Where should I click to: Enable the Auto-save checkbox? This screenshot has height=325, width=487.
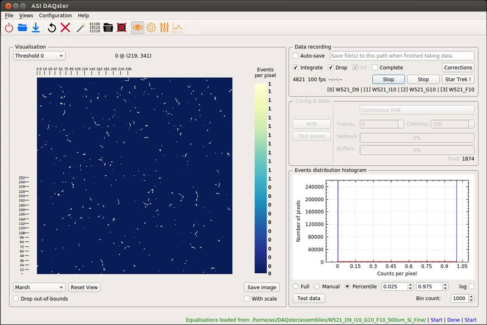tap(296, 56)
